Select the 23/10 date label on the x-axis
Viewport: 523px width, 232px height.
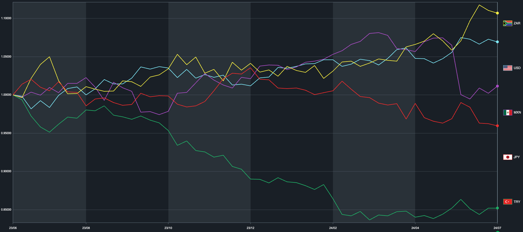coord(168,228)
